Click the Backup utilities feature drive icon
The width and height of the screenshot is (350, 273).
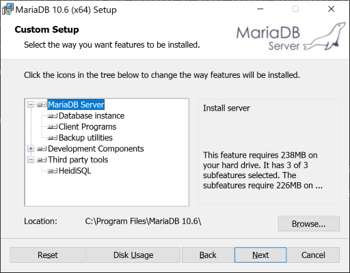point(52,138)
